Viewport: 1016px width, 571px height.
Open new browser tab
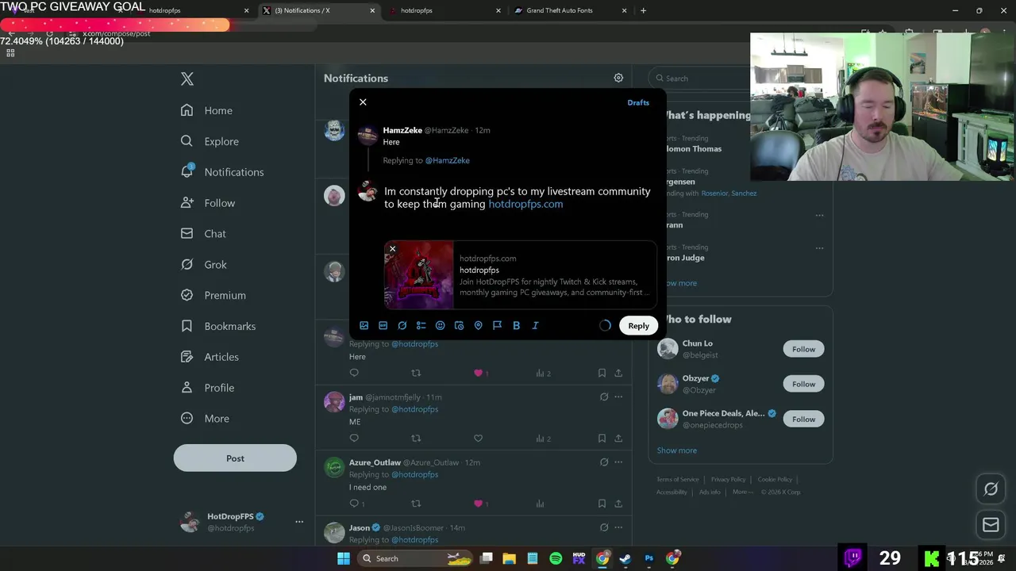coord(643,10)
